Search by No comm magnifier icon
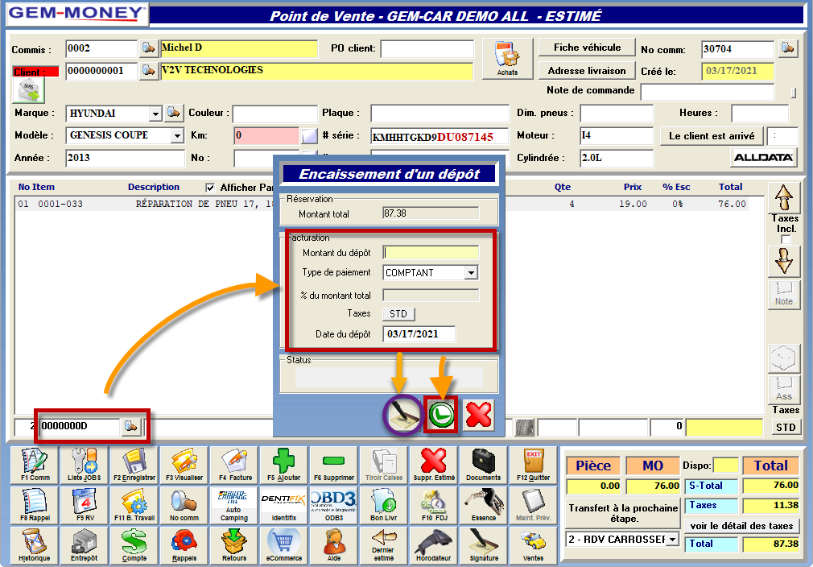 tap(184, 505)
